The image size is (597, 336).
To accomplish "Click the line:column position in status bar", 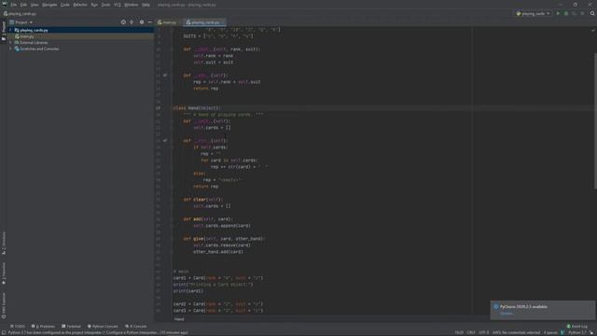I will pos(459,332).
